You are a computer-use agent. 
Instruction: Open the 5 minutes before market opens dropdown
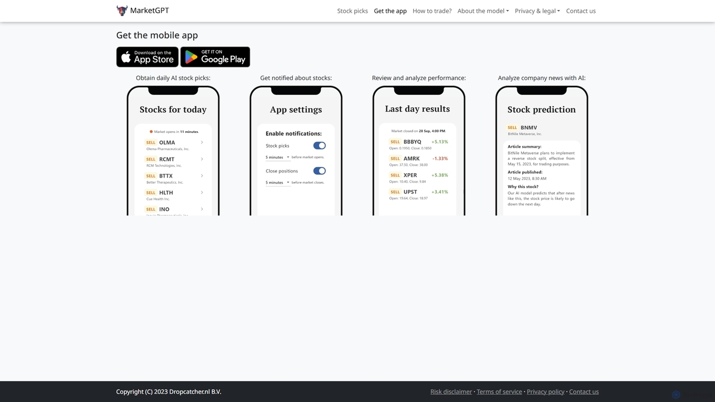pyautogui.click(x=278, y=157)
